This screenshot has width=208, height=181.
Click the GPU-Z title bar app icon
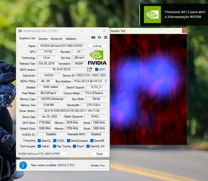click(x=20, y=31)
